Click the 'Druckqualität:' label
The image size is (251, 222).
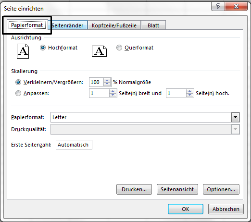click(x=28, y=129)
